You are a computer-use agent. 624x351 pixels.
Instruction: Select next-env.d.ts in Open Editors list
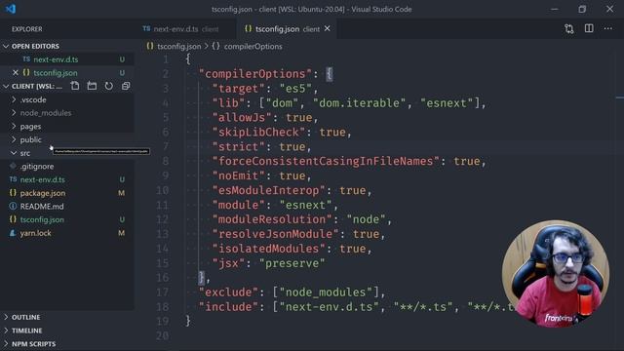coord(56,59)
